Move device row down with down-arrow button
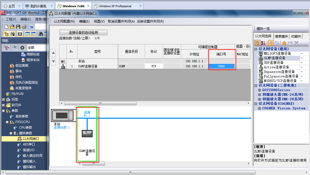310x175 pixels. [x=53, y=61]
